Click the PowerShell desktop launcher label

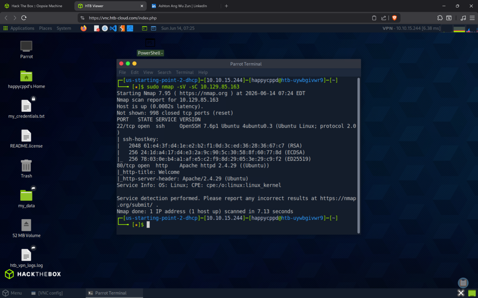click(150, 53)
